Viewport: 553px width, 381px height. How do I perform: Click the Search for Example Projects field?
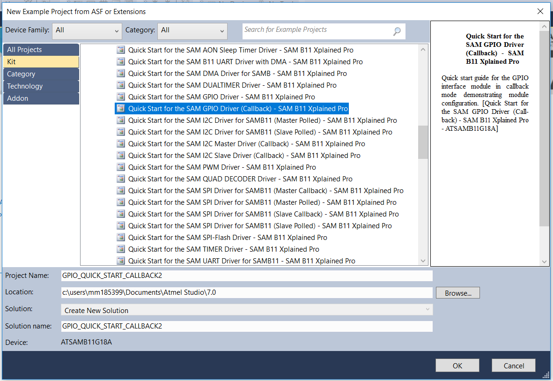pos(324,31)
